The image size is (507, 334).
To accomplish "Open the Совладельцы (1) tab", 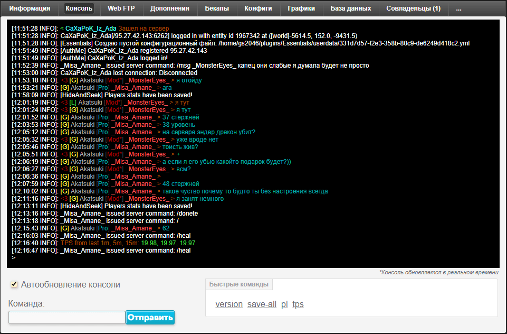I will (413, 8).
